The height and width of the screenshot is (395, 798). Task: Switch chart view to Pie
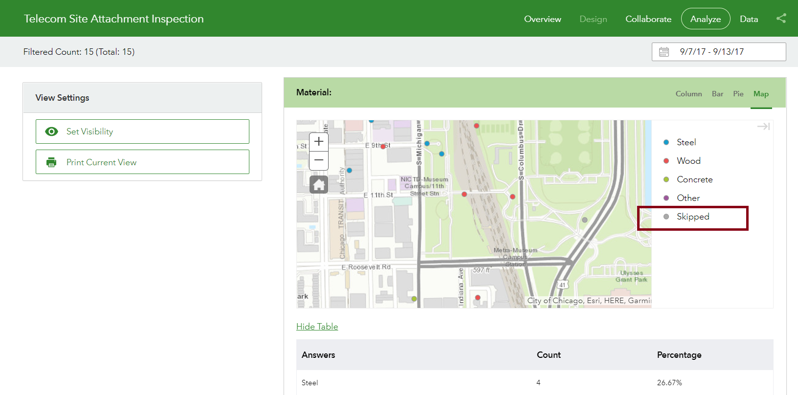[738, 94]
